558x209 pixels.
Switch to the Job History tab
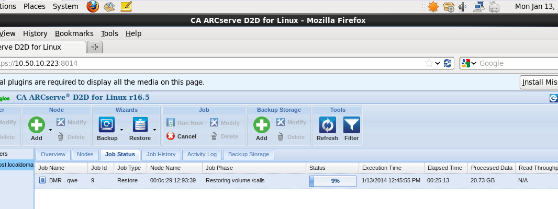pos(161,154)
